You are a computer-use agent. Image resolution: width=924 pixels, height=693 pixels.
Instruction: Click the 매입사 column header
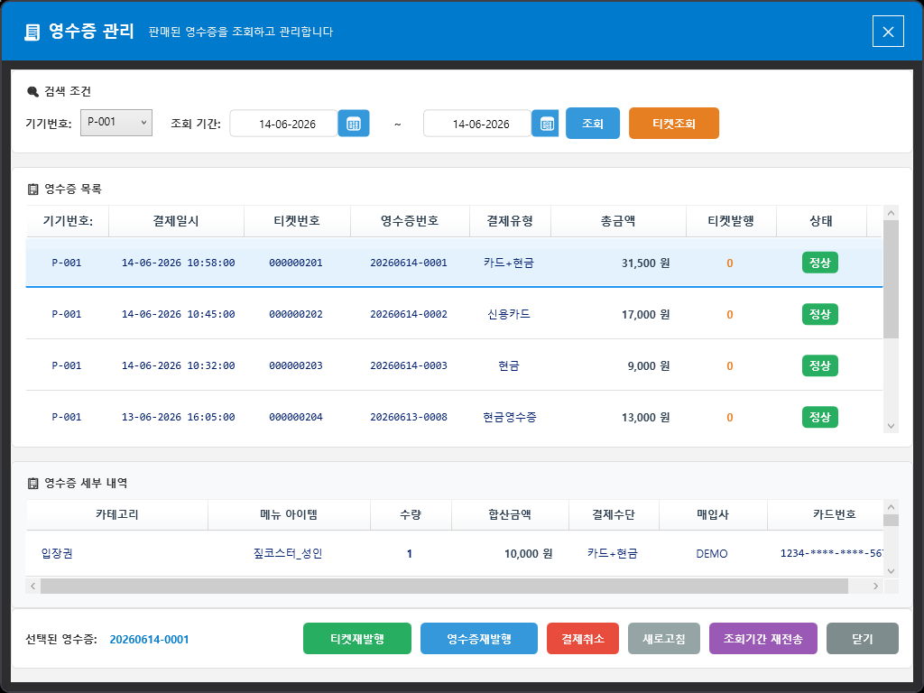(713, 514)
